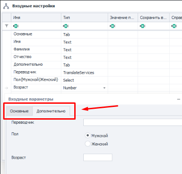Click the Number type cell text
This screenshot has width=182, height=174.
tap(70, 88)
